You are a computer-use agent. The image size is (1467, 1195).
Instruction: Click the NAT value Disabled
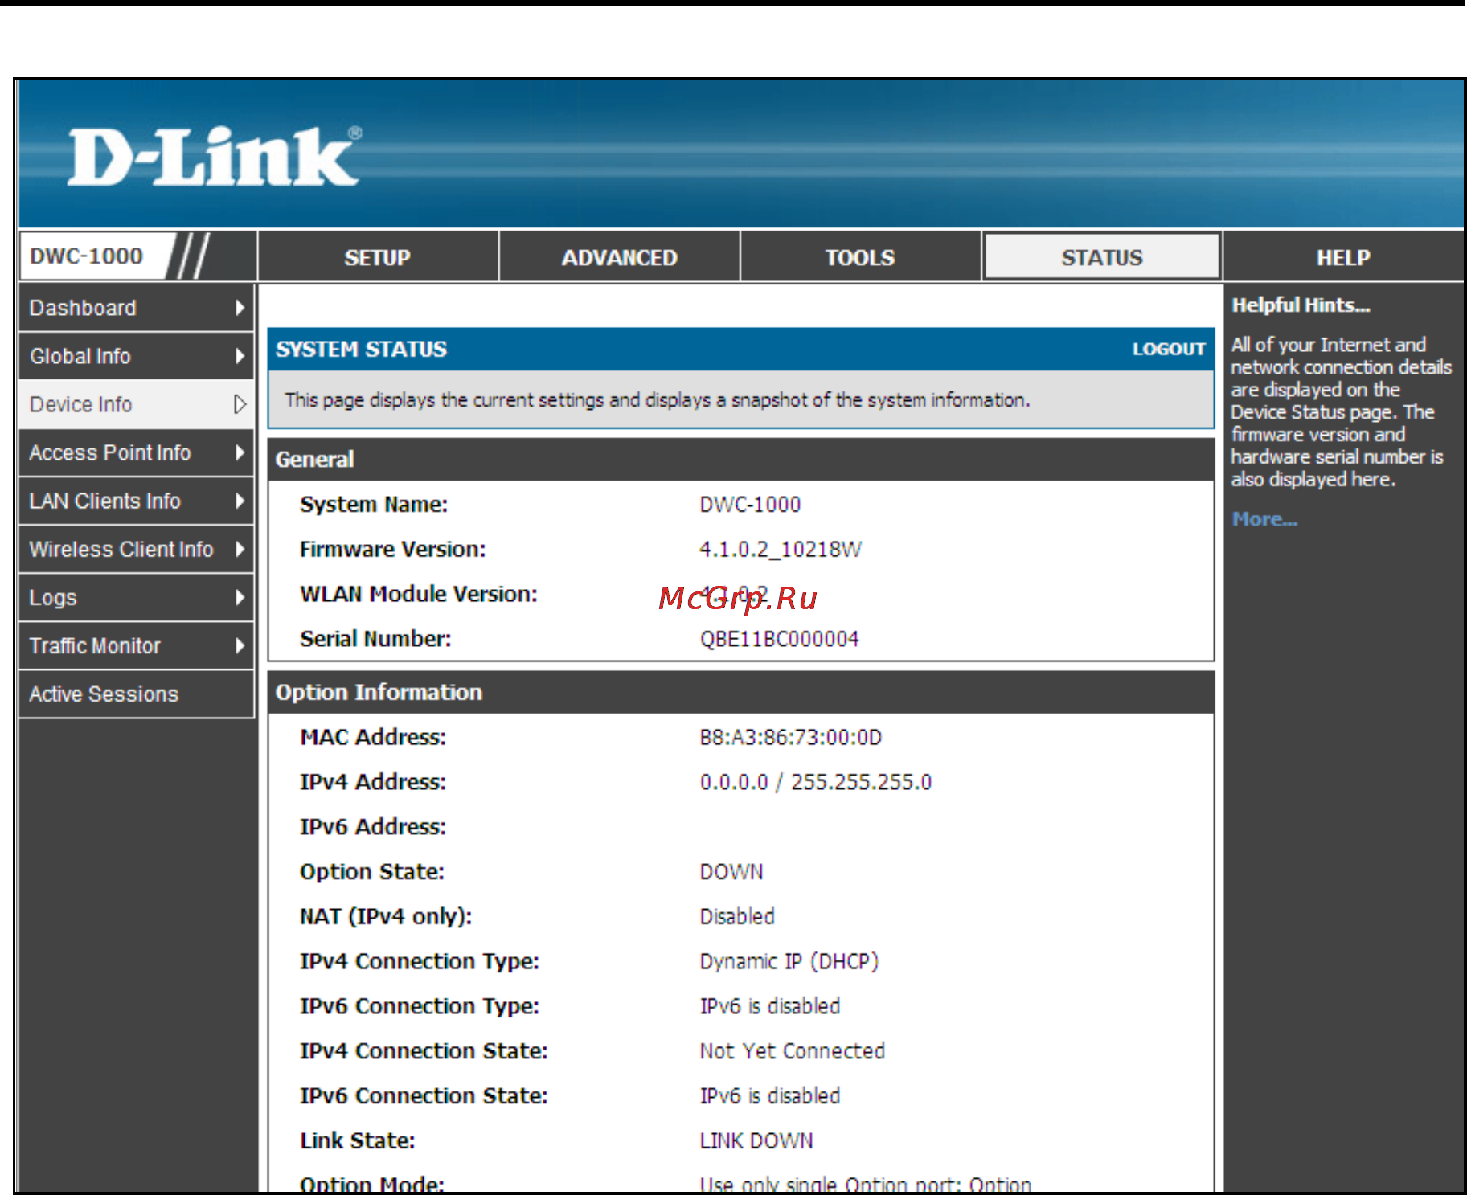coord(737,916)
